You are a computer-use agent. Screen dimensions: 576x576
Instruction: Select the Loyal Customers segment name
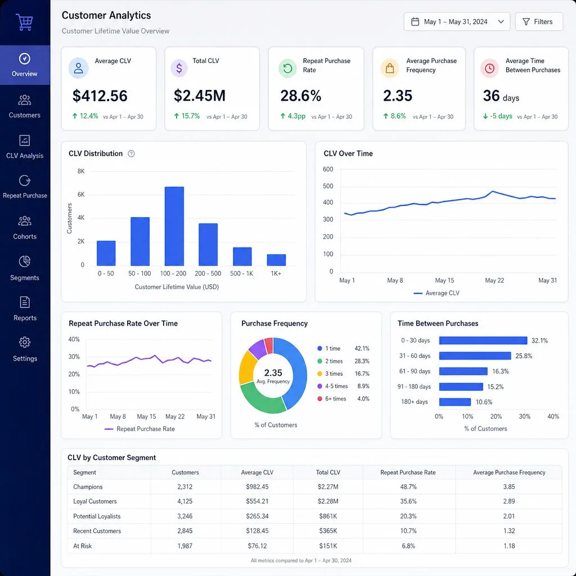(94, 501)
